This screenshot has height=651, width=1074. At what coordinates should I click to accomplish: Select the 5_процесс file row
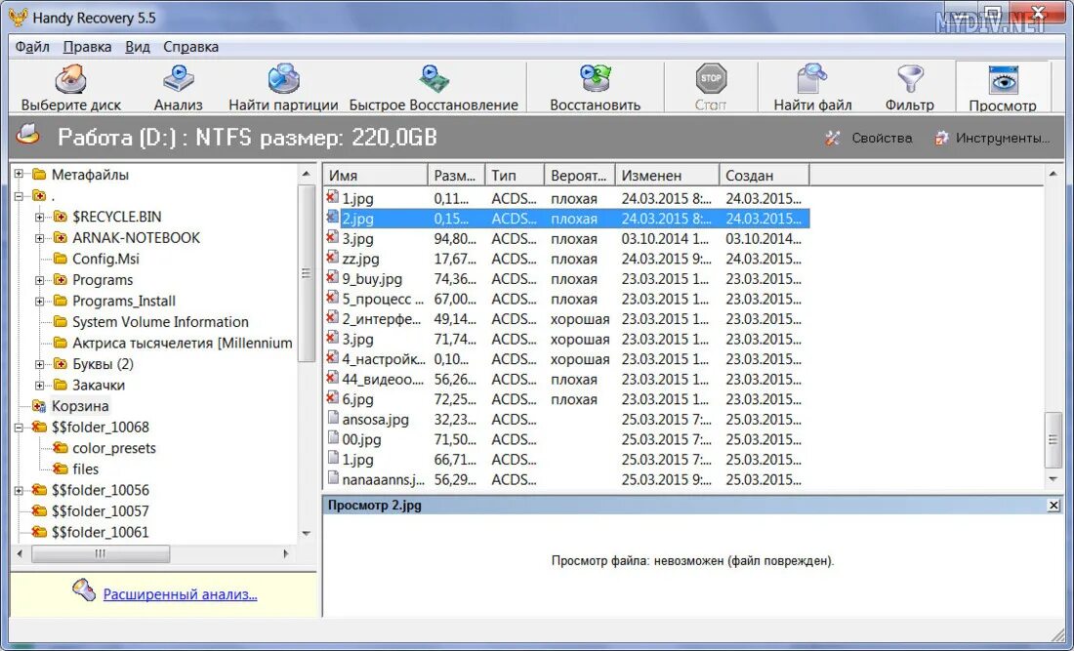coord(566,299)
